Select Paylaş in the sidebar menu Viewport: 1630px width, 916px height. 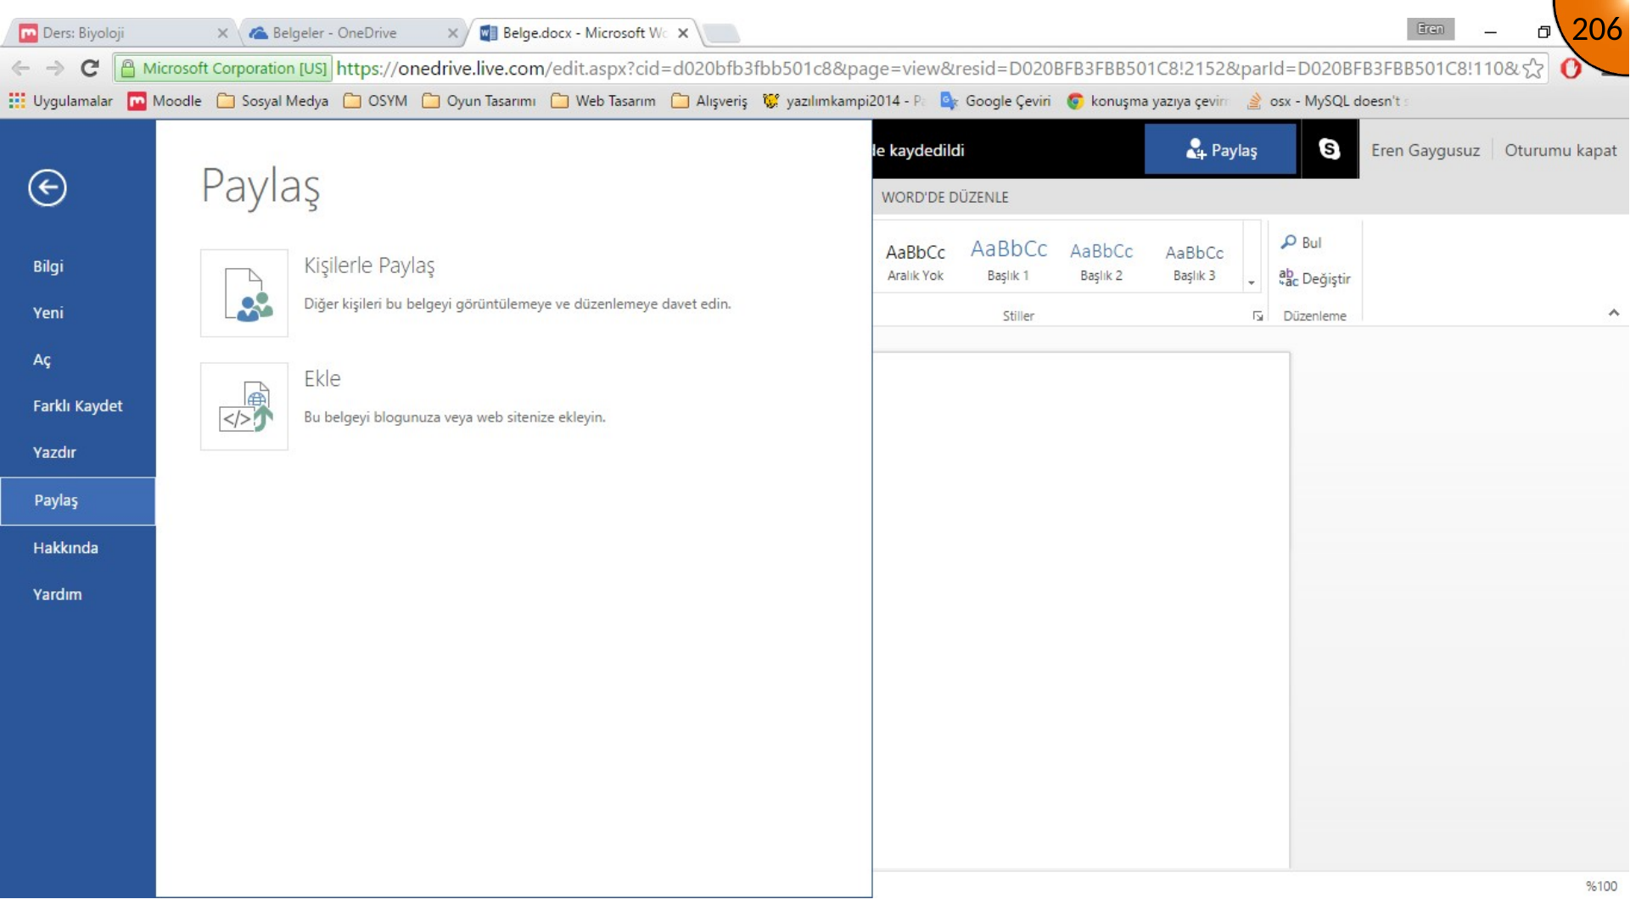pos(78,500)
